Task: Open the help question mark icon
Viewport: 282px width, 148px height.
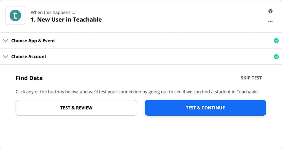Action: tap(270, 11)
